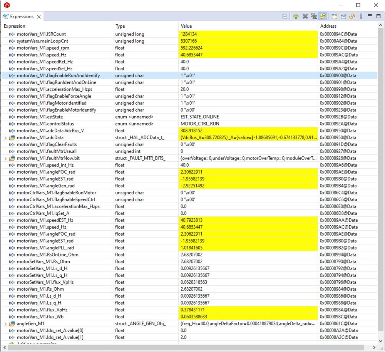The height and width of the screenshot is (352, 385).
Task: Click Remove Selected Expression X icon
Action: click(305, 17)
